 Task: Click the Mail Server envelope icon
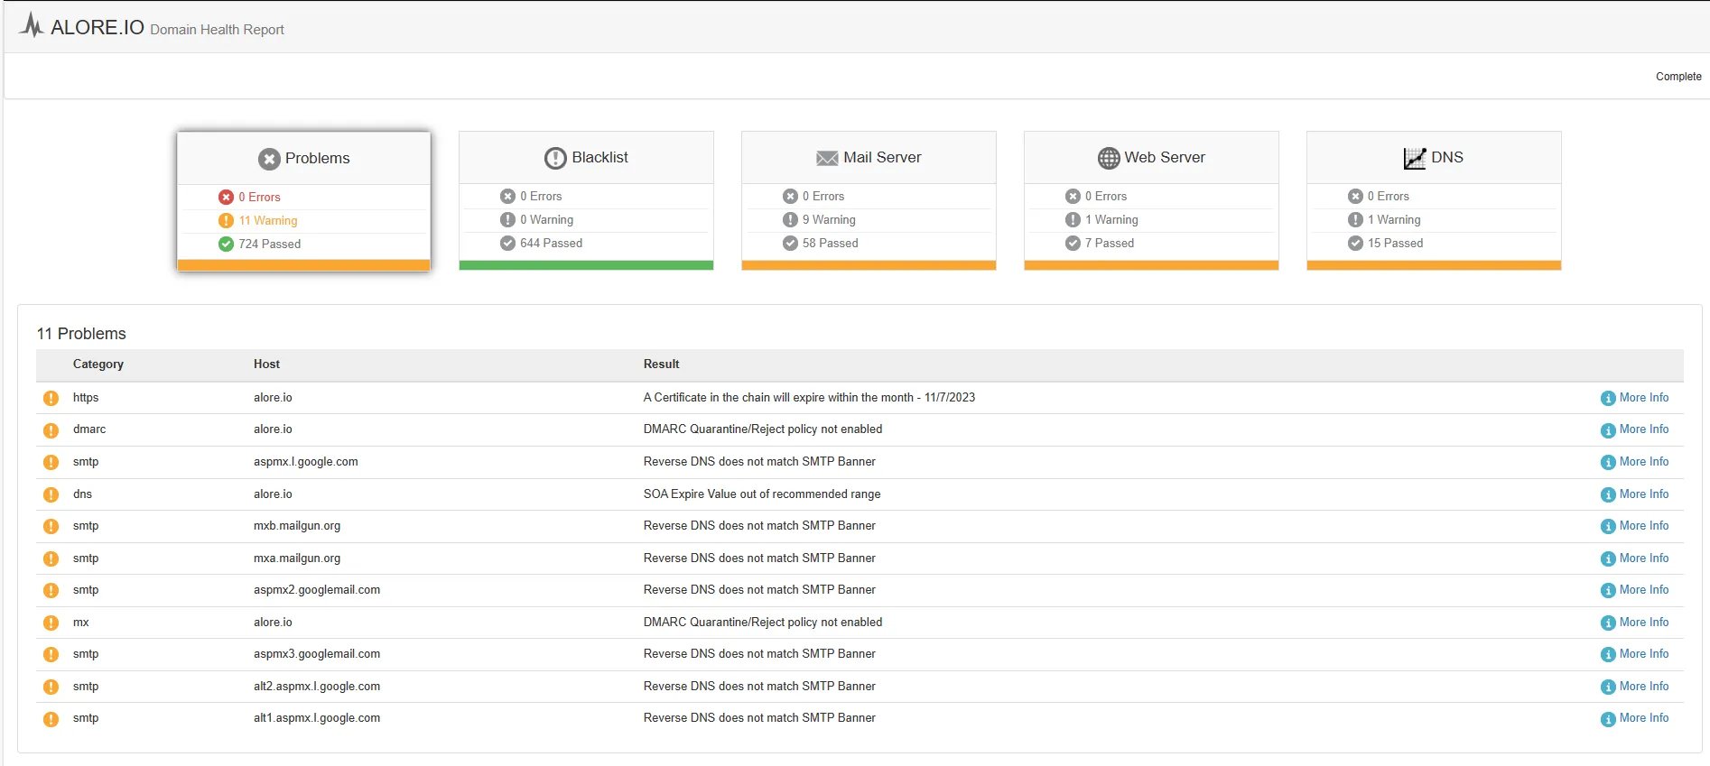pos(827,158)
